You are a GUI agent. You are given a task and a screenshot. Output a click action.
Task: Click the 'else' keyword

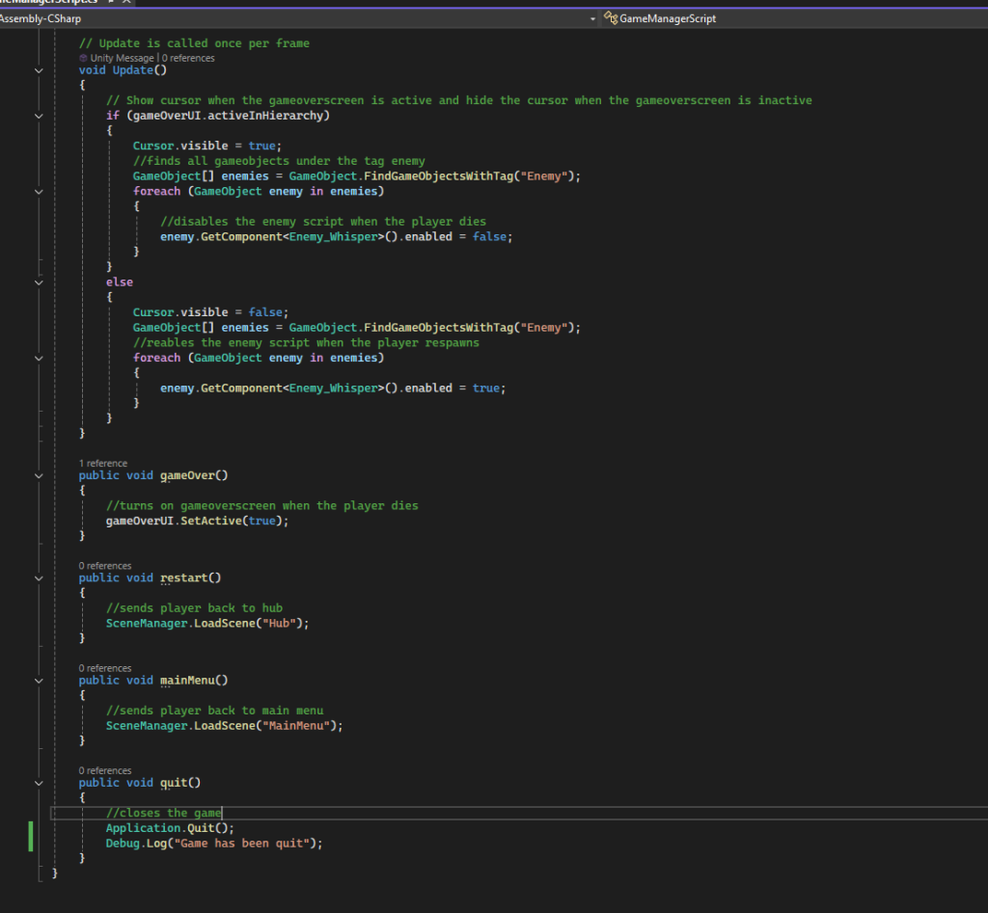point(119,282)
